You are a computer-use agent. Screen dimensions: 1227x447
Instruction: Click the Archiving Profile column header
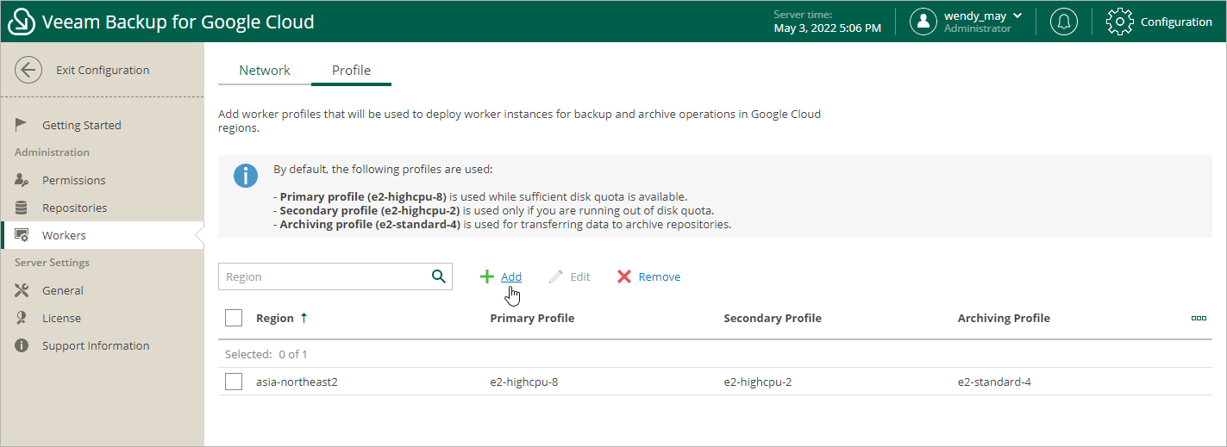(1004, 318)
